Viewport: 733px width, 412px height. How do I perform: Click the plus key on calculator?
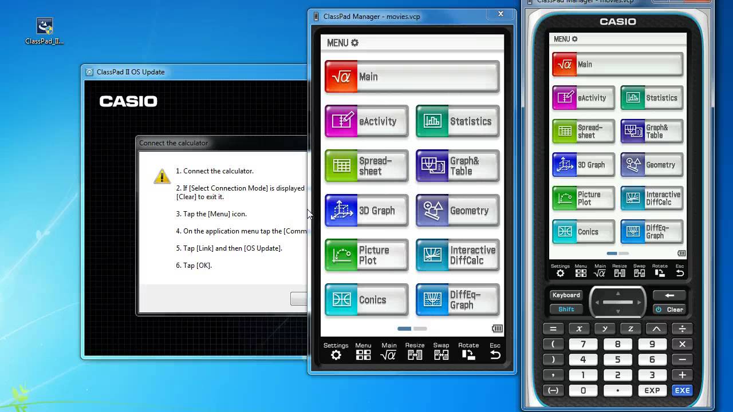tap(682, 375)
